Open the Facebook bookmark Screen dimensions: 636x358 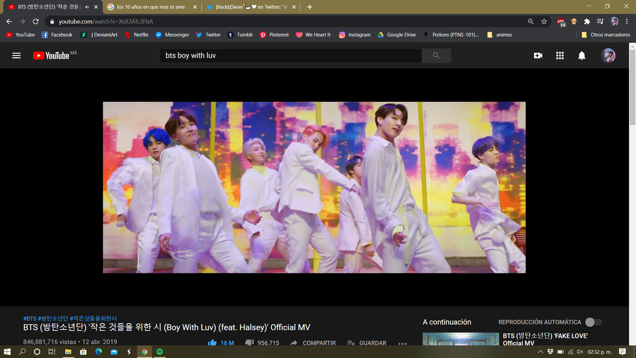57,34
